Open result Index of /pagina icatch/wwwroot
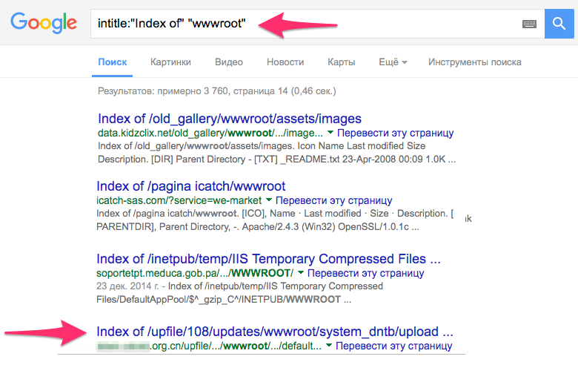 191,186
